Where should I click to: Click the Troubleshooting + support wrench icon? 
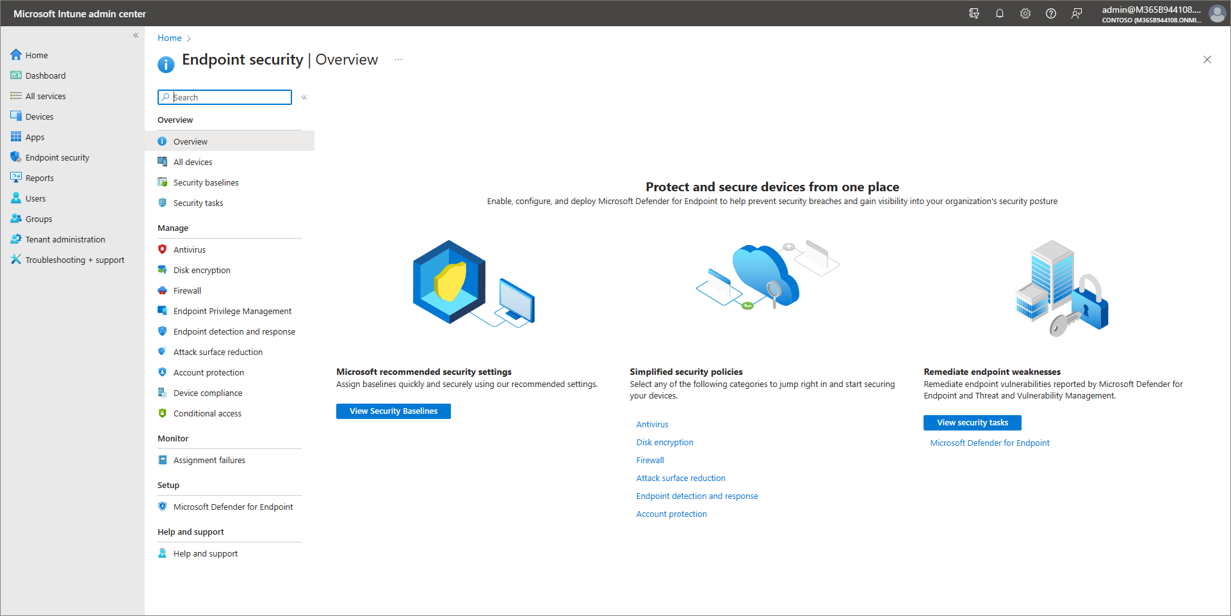coord(16,260)
